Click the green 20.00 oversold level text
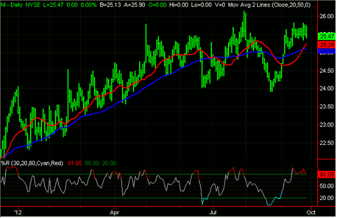The image size is (337, 218). click(109, 163)
